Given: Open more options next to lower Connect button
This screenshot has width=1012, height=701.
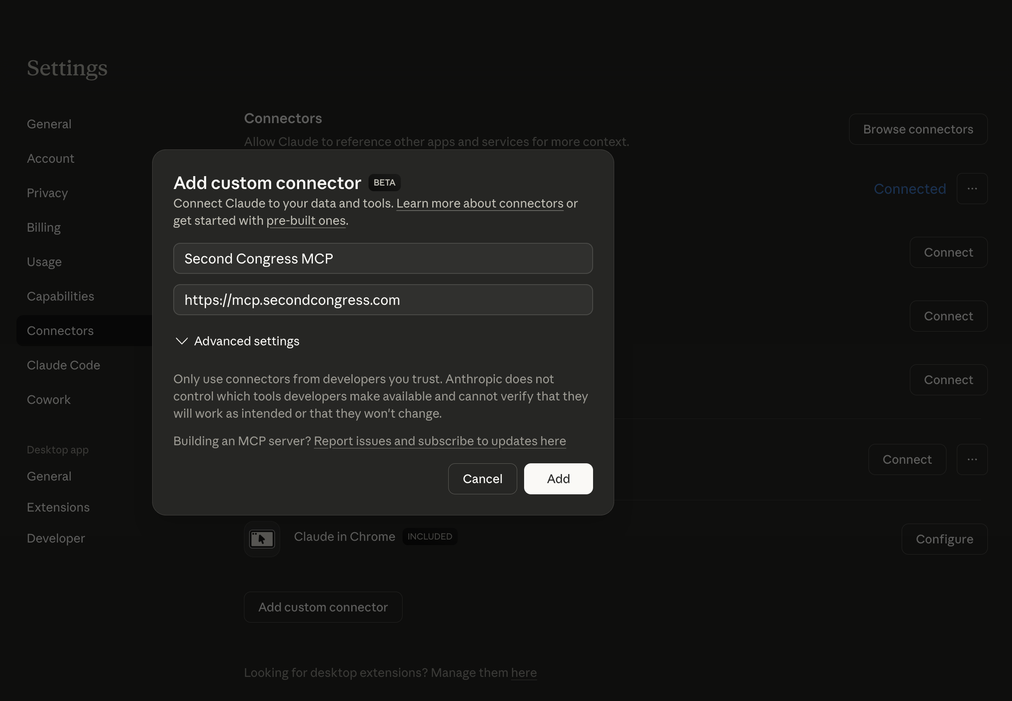Looking at the screenshot, I should [972, 459].
